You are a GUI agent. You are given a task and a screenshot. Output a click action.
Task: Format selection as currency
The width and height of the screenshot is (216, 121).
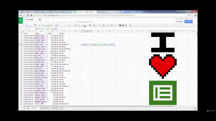[x=39, y=26]
